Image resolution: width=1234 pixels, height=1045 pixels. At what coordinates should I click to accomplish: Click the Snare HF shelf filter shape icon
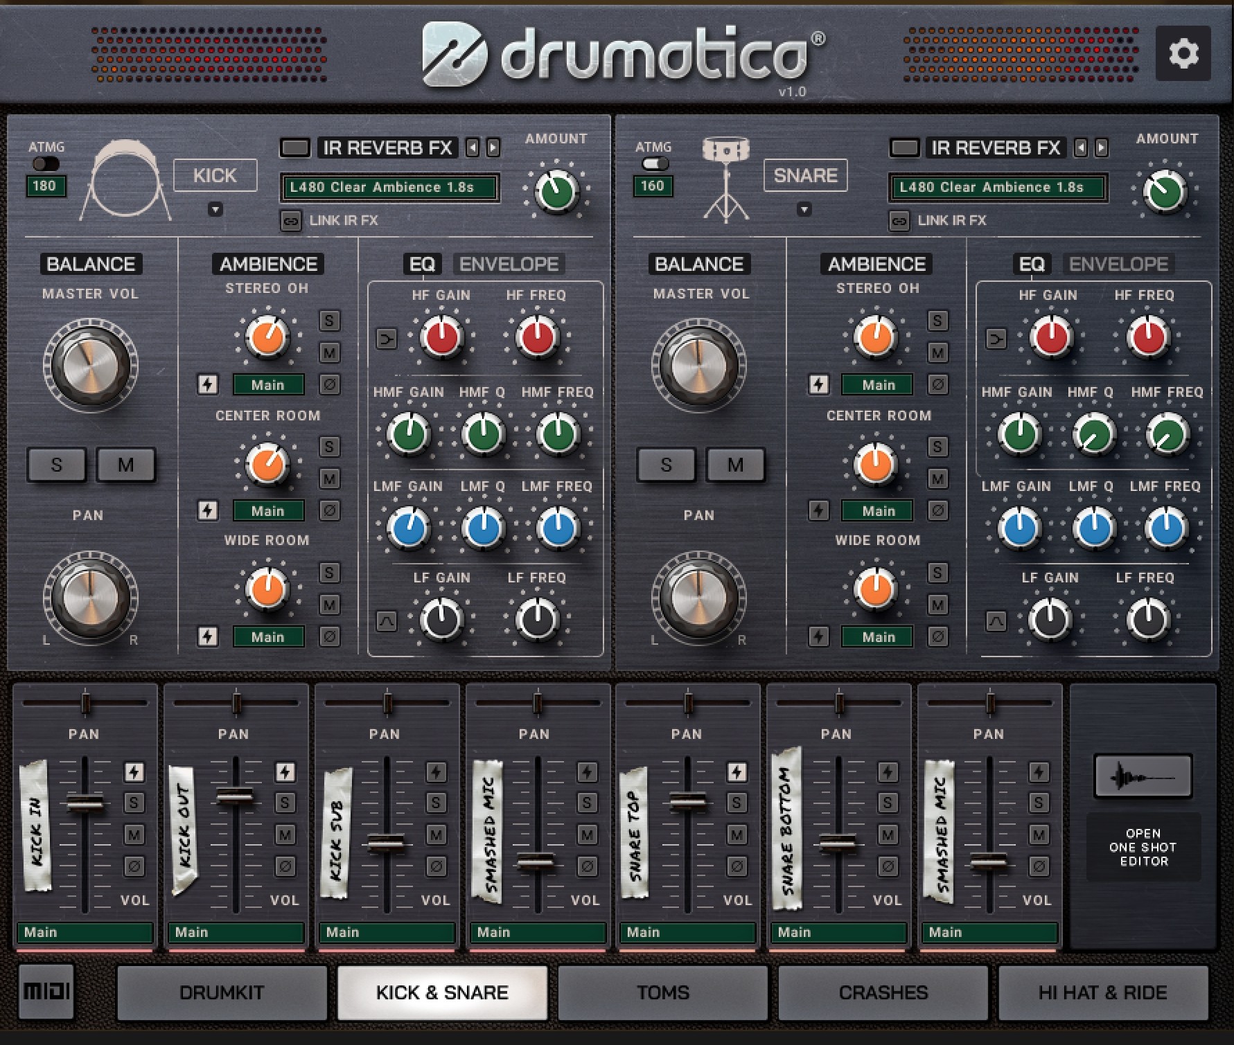996,339
